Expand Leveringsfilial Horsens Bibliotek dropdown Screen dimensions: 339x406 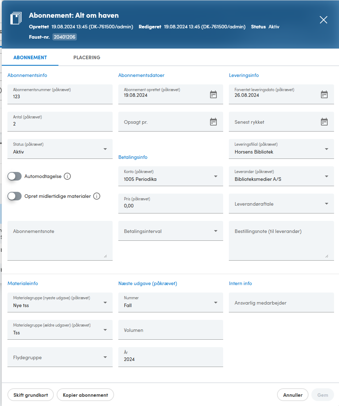point(281,149)
